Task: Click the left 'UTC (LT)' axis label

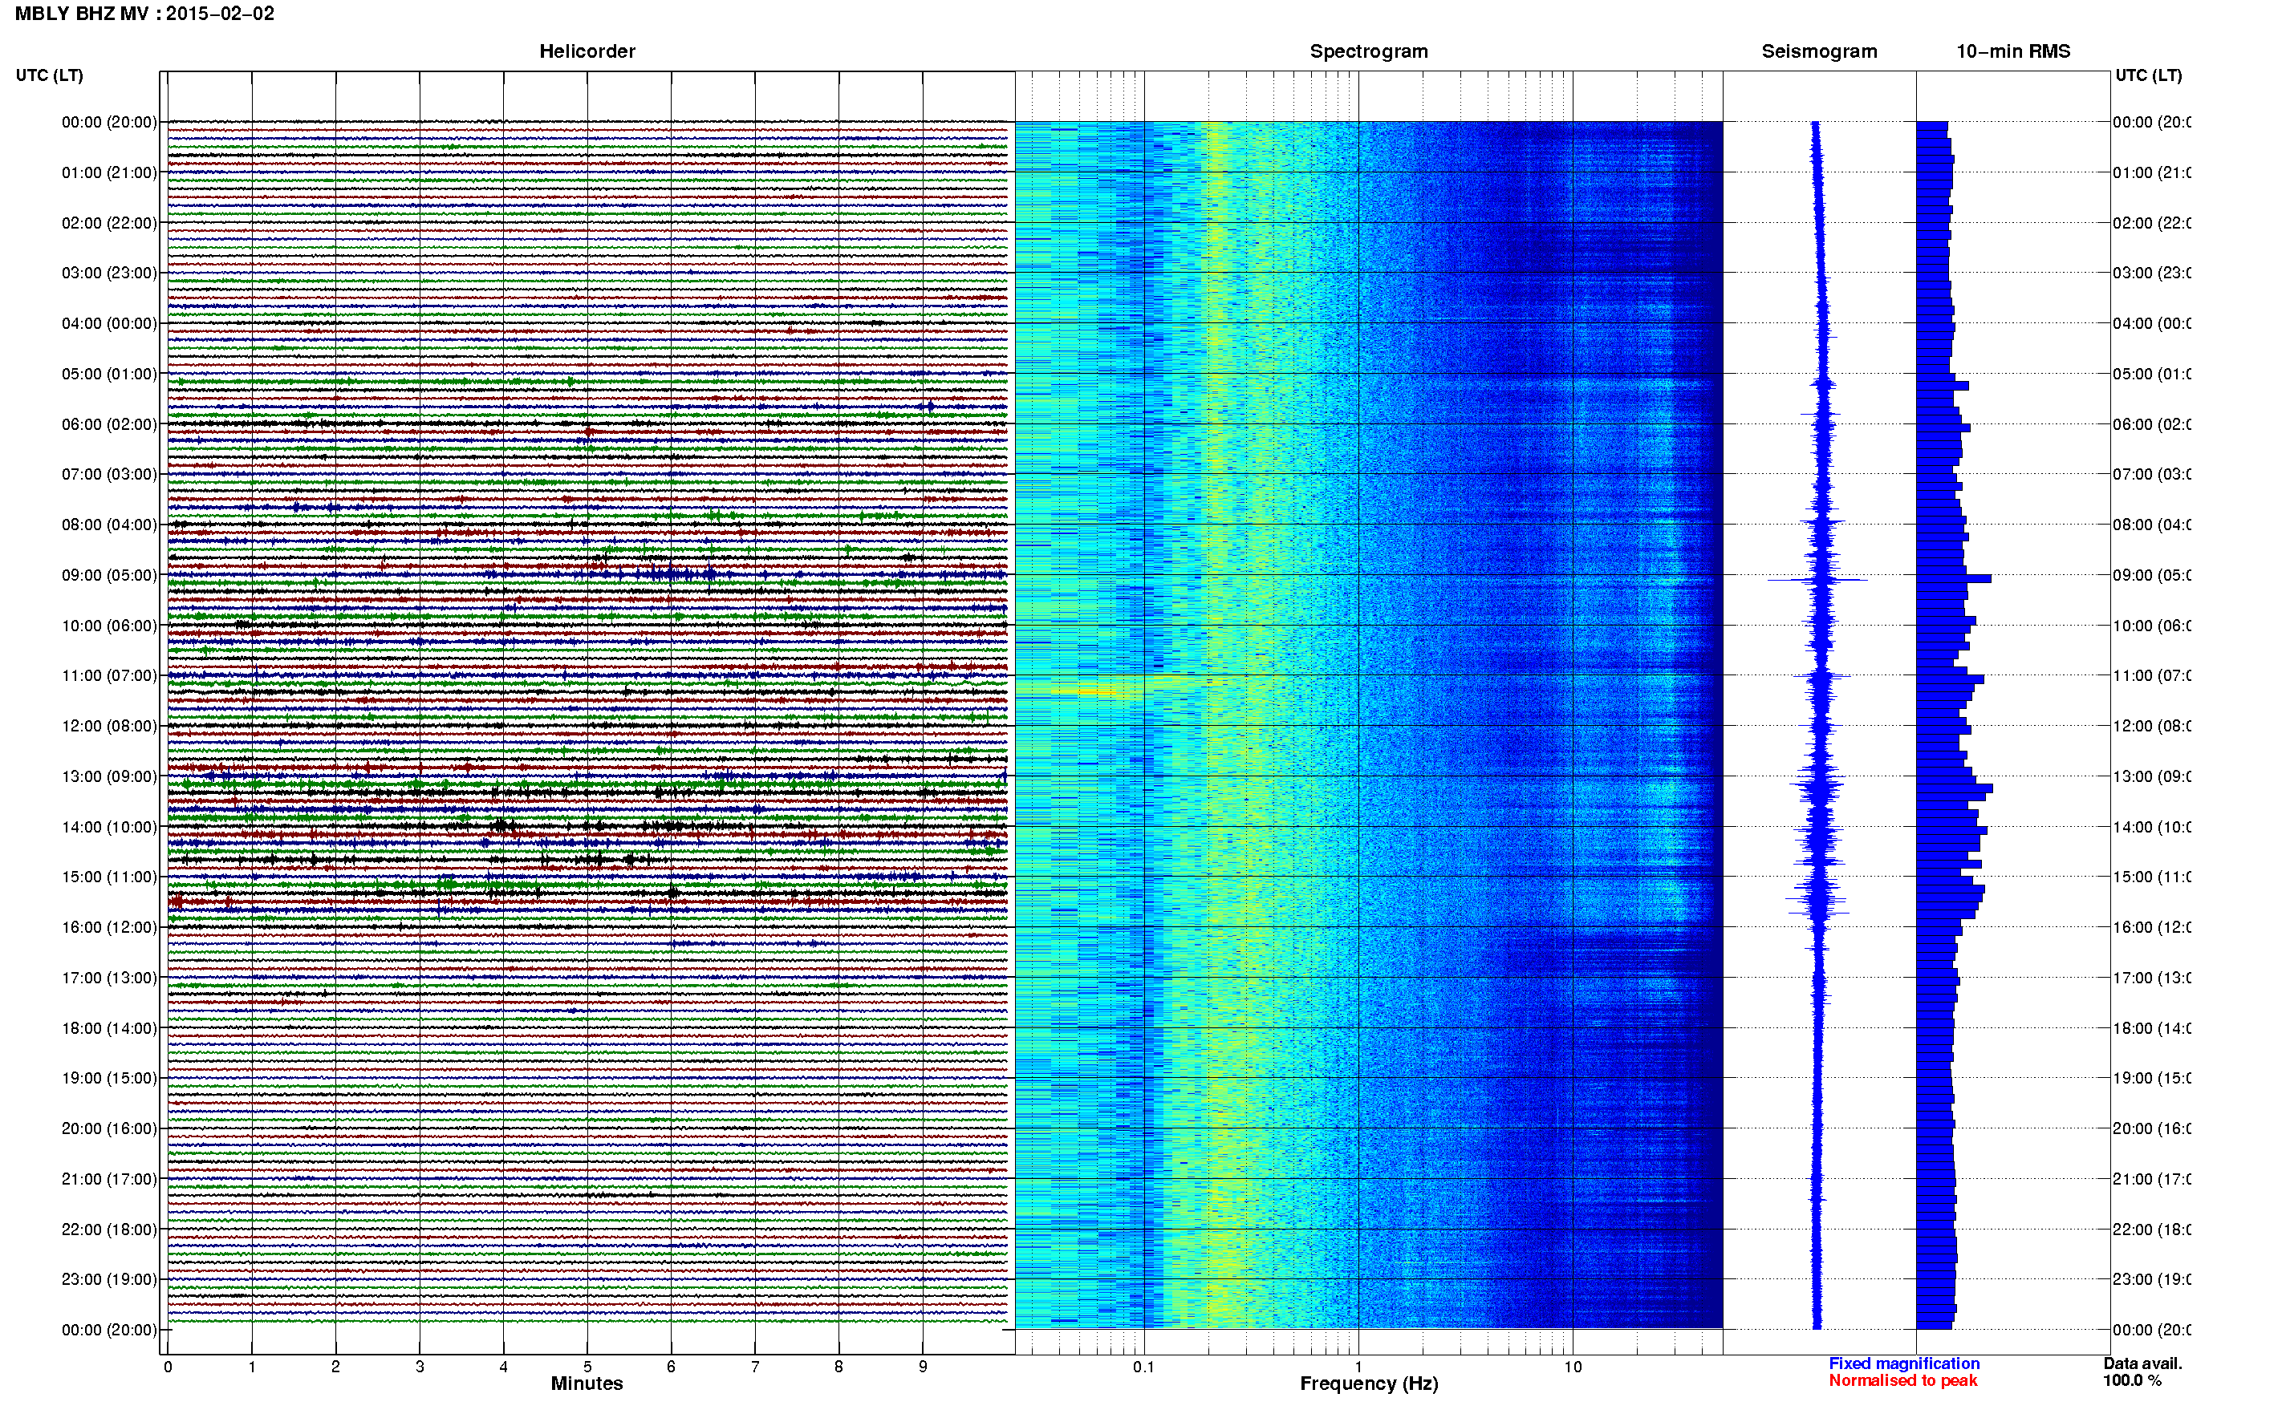Action: (49, 75)
